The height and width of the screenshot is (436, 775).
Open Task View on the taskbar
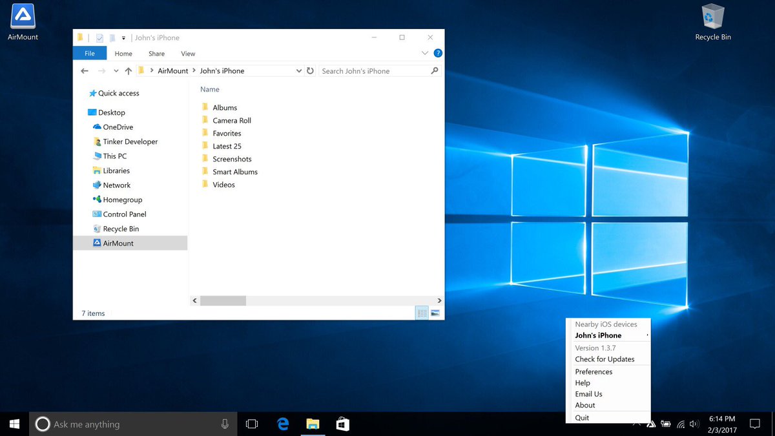click(252, 424)
